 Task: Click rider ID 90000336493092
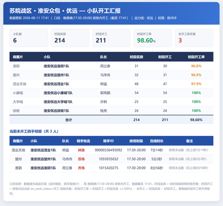coord(108,150)
